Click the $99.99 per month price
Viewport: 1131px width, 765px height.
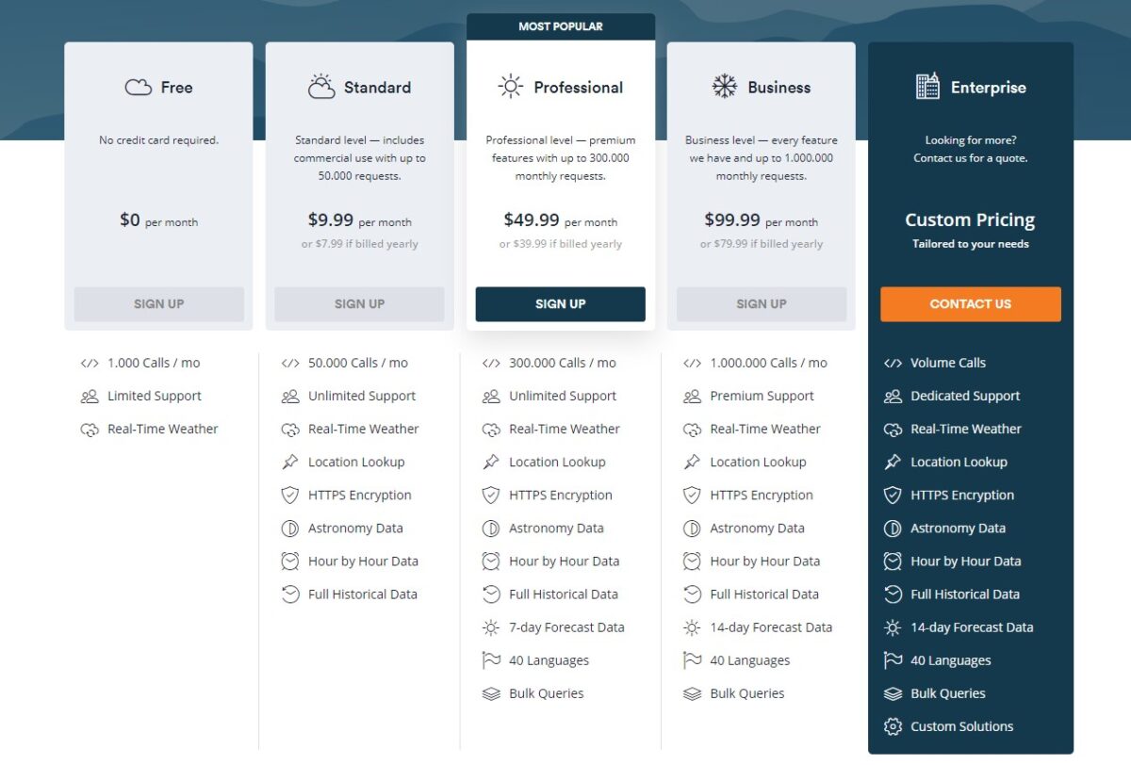[762, 220]
